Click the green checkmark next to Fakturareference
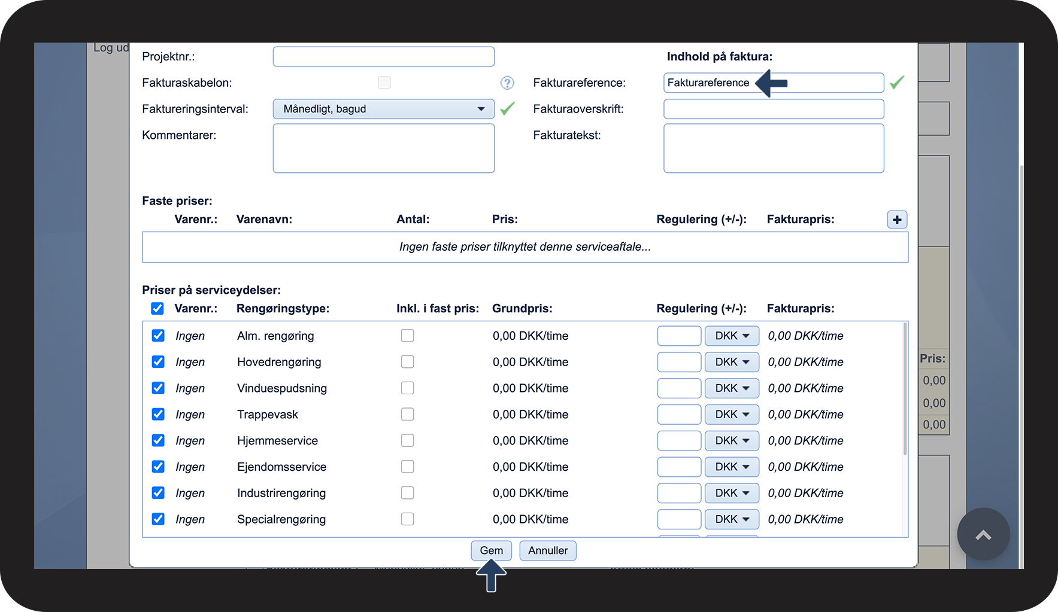Screen dimensions: 1058x612 click(x=898, y=83)
